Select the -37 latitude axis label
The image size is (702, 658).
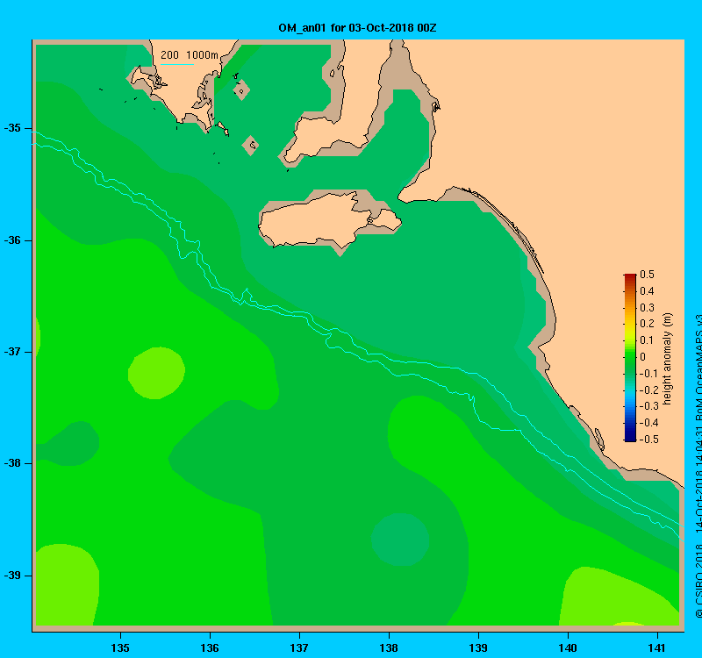pos(12,352)
